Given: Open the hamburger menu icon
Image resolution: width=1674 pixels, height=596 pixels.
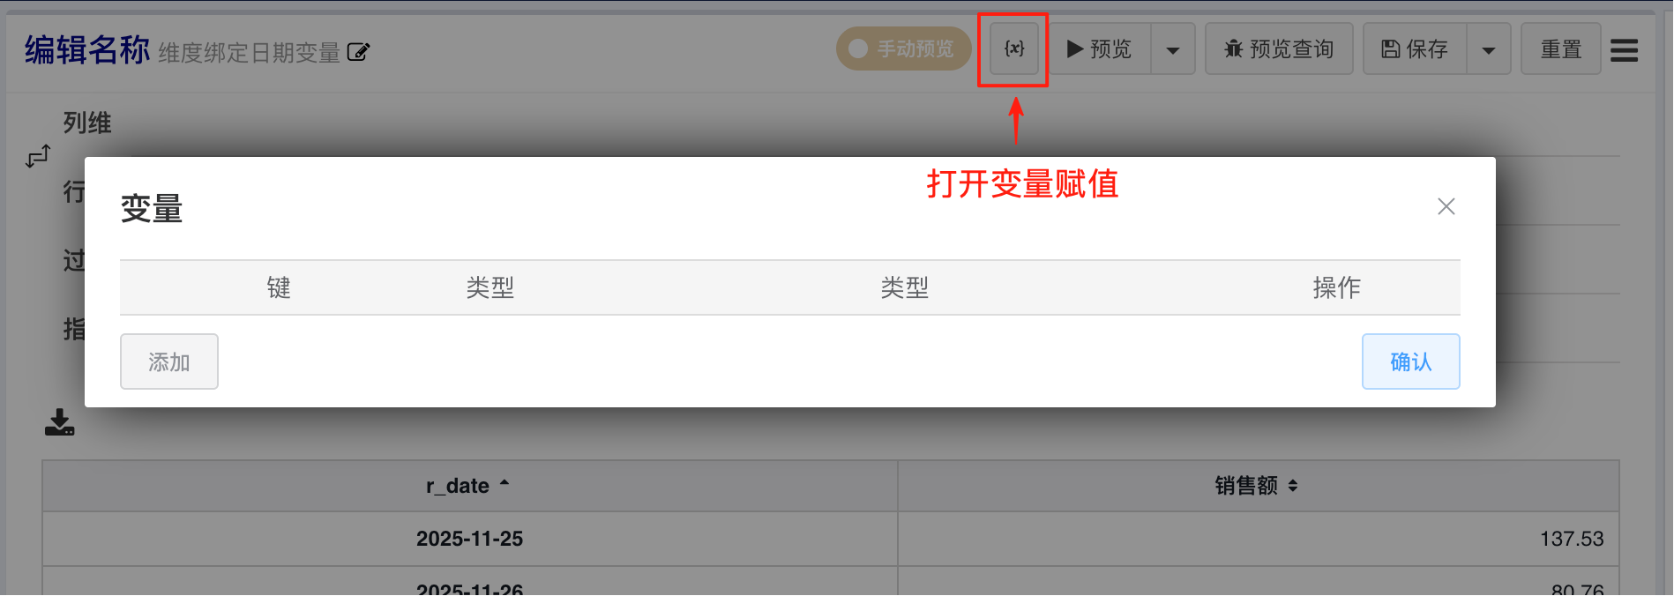Looking at the screenshot, I should coord(1624,49).
